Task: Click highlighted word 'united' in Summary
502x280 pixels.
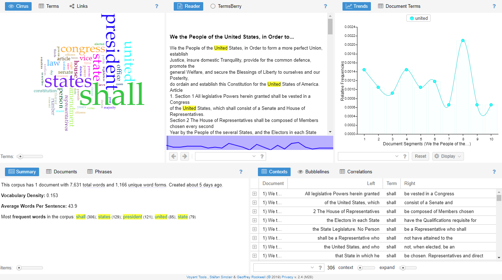Action: [x=161, y=217]
